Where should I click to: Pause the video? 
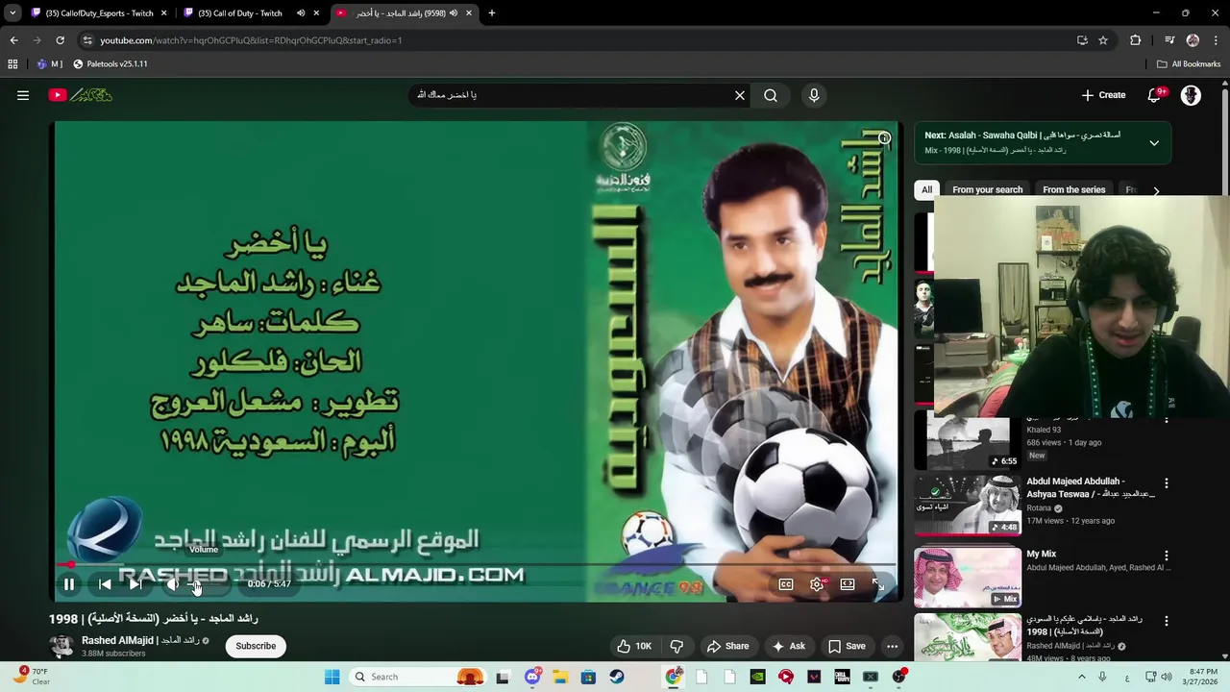(69, 583)
